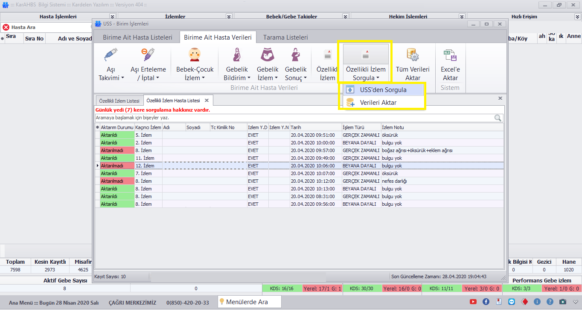Image resolution: width=582 pixels, height=311 pixels.
Task: Click the Excel'e Aktar icon
Action: point(450,55)
